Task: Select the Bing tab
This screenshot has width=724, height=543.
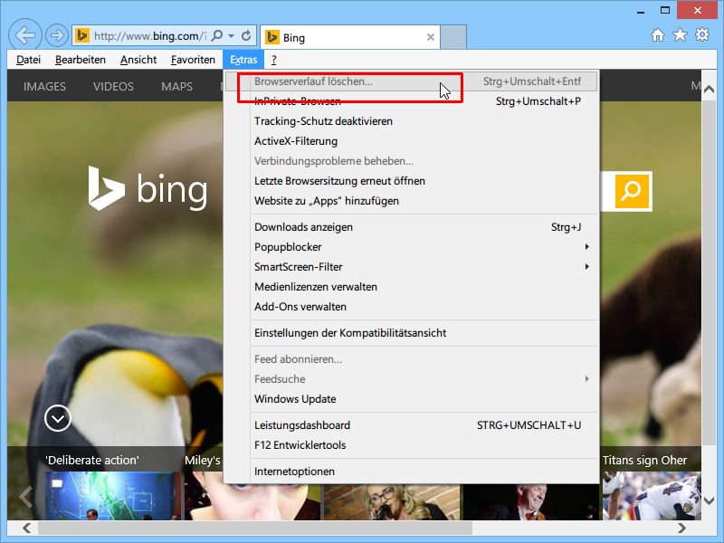Action: click(x=350, y=37)
